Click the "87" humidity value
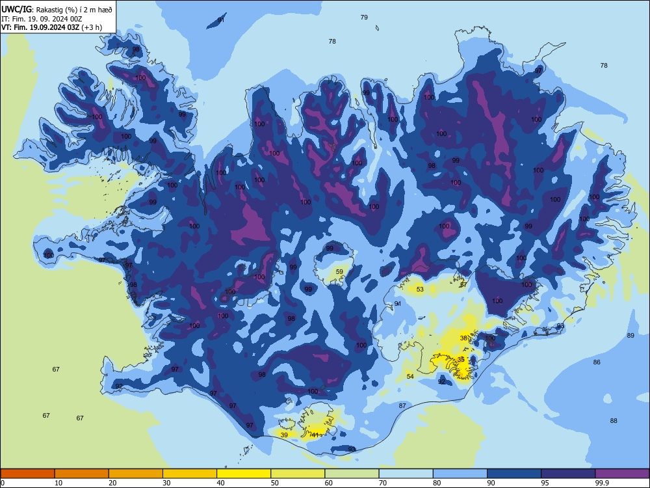Screen dimensions: 650x488 (402, 405)
